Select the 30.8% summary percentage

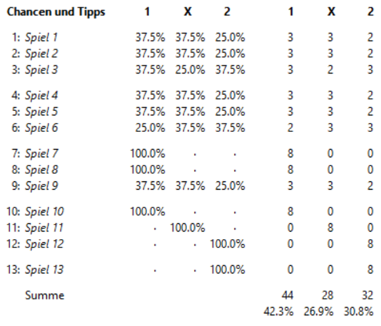tap(358, 311)
